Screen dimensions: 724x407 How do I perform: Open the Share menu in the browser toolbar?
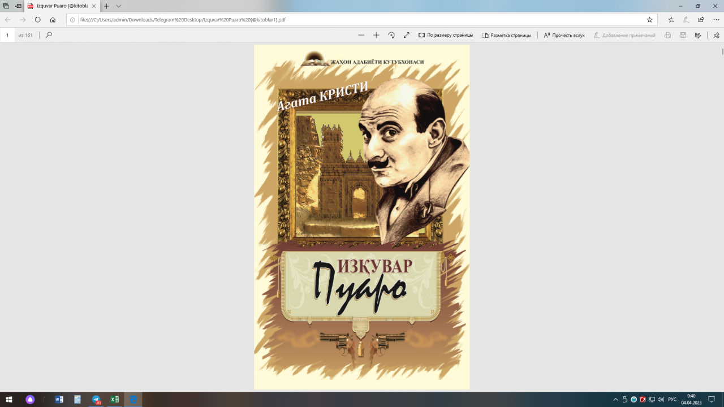(x=701, y=20)
